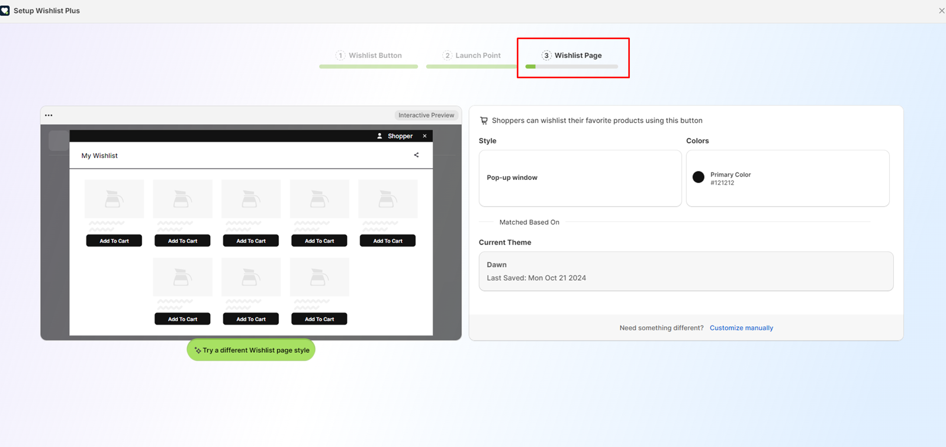This screenshot has width=946, height=447.
Task: Go to the Wishlist Button step tab
Action: [369, 56]
